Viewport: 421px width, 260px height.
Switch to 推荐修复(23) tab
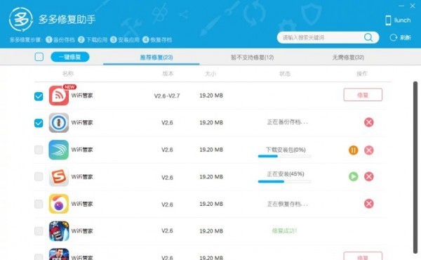[x=156, y=57]
